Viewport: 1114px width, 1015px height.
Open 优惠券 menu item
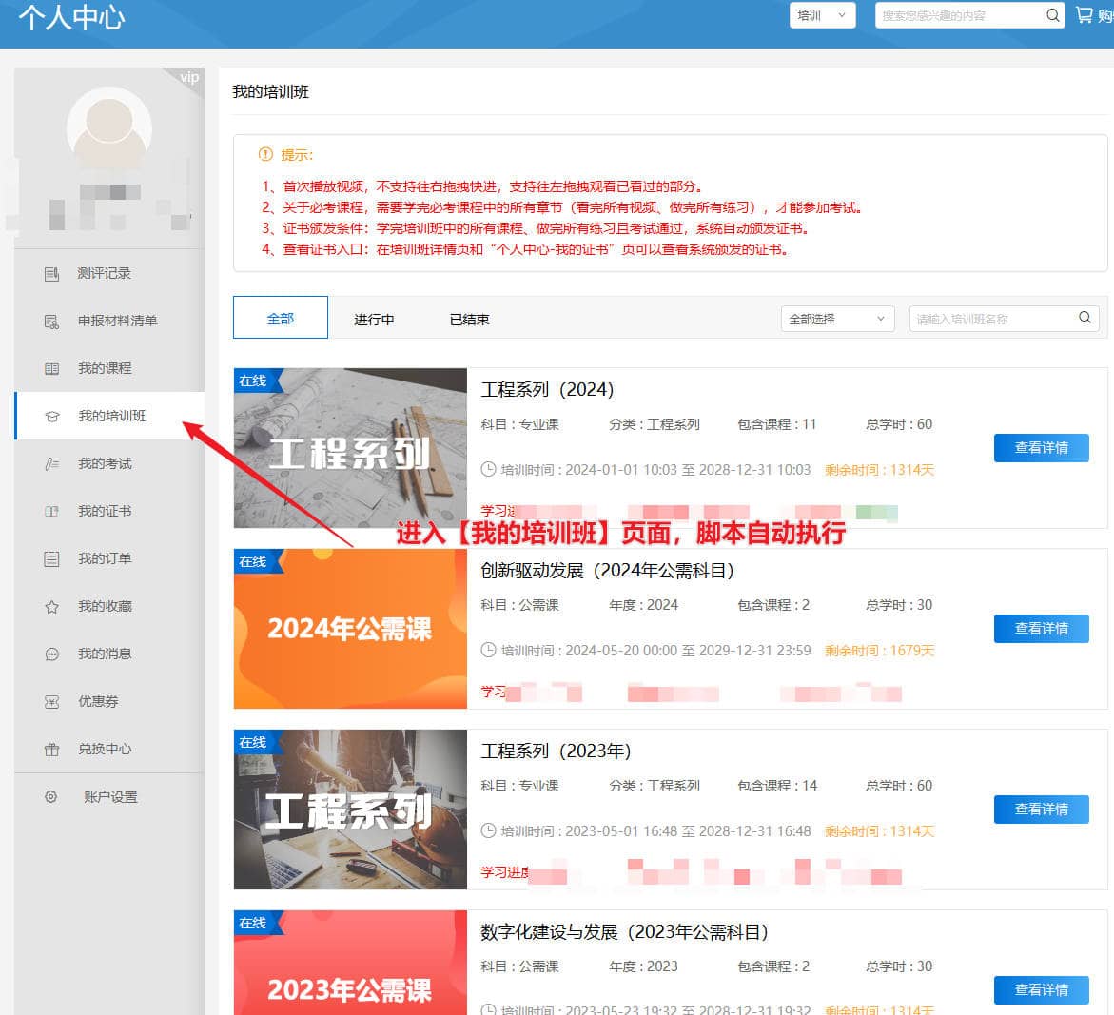[109, 702]
